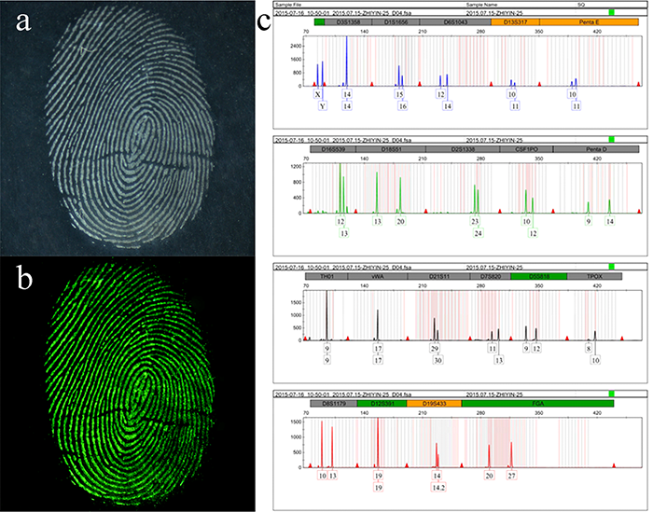The width and height of the screenshot is (653, 512).
Task: Select the CSF1PO locus header bar
Action: click(526, 149)
